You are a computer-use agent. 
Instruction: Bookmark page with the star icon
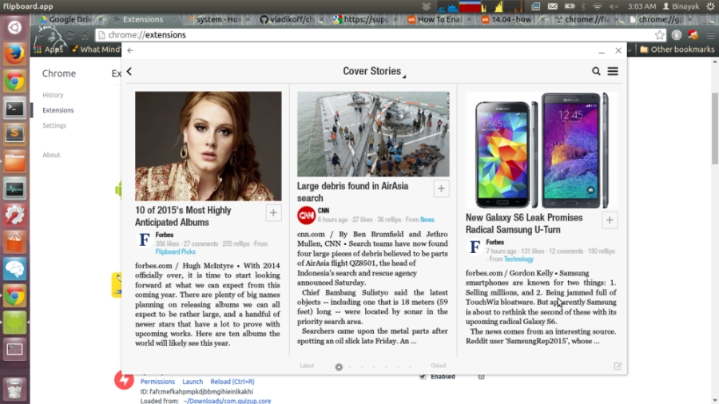[x=659, y=35]
